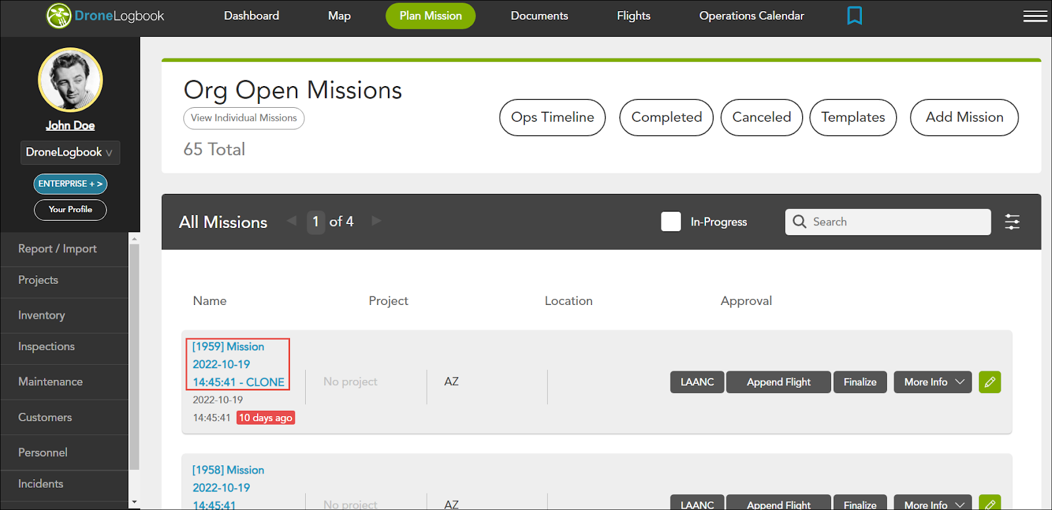
Task: Click the green edit pencil for mission 1959
Action: [990, 382]
